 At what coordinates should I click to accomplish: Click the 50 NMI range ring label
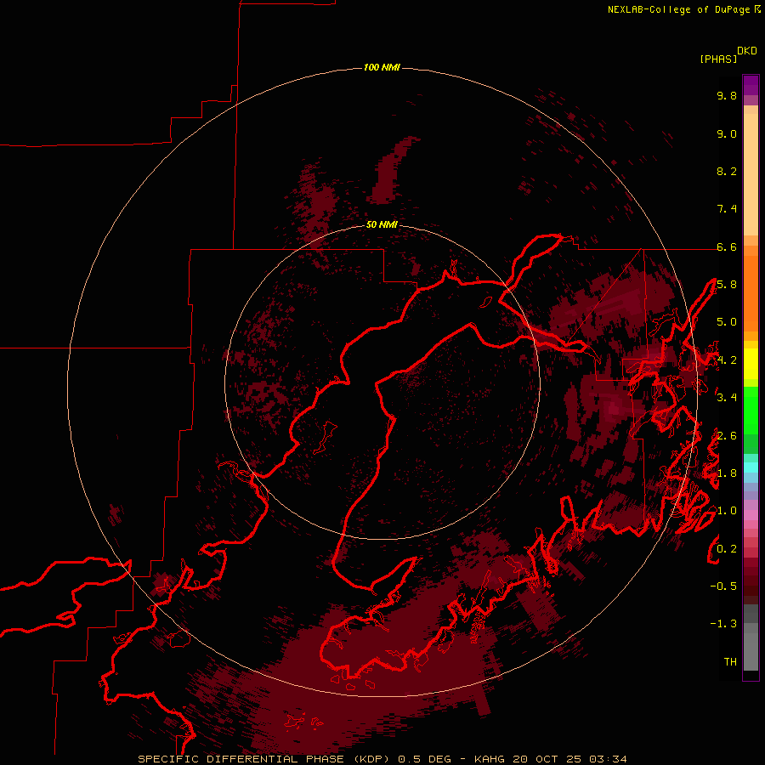tap(382, 224)
